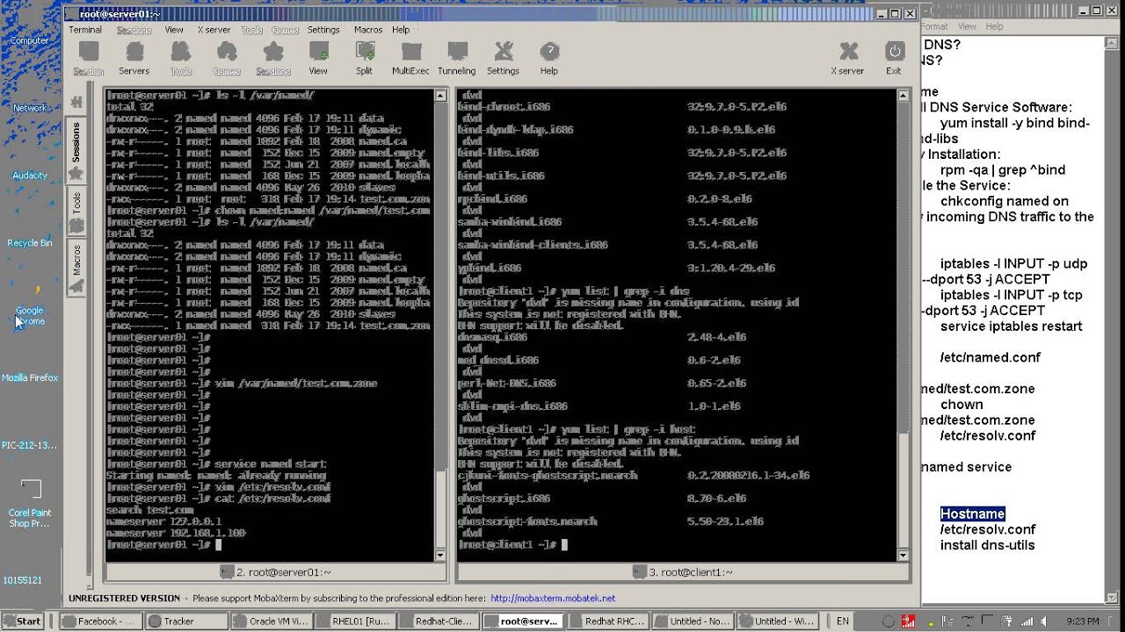Open the Terminal menu
Screen dimensions: 1125x632
click(85, 30)
